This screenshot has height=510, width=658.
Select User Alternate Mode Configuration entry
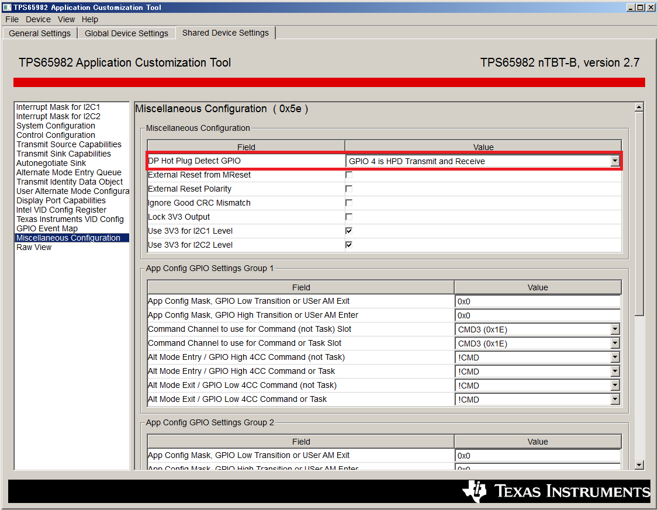(x=72, y=191)
